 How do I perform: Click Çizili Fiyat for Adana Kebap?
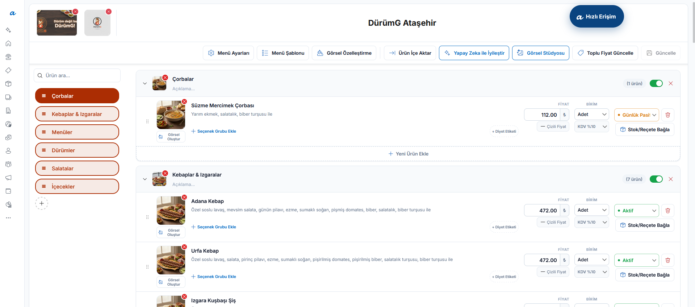click(x=553, y=222)
